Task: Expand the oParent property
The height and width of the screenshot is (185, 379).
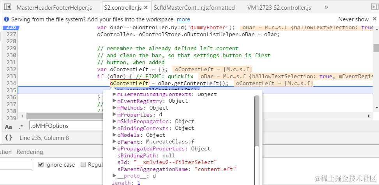Action: click(x=115, y=141)
